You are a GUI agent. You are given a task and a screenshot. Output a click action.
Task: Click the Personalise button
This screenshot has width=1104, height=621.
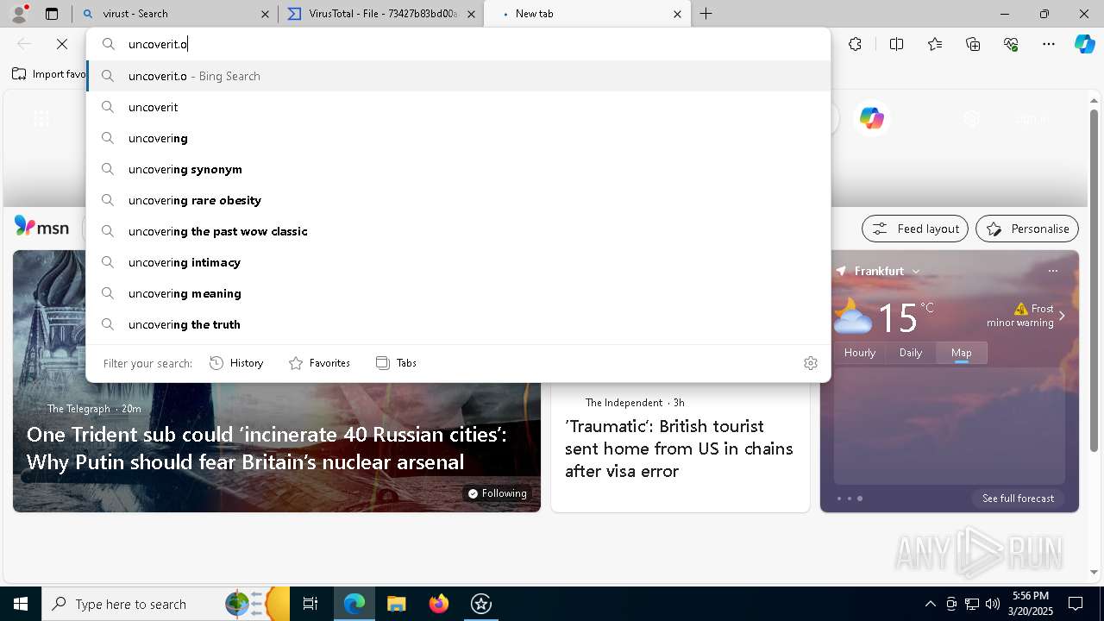point(1027,229)
